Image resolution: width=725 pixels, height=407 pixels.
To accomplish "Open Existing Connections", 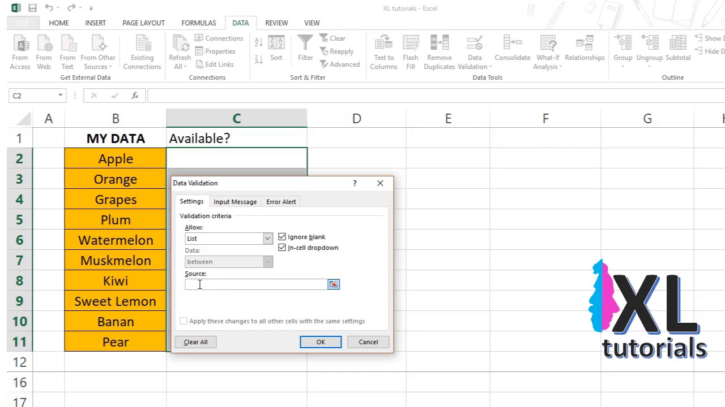I will tap(142, 53).
